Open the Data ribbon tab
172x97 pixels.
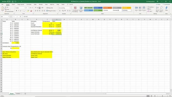35,4
